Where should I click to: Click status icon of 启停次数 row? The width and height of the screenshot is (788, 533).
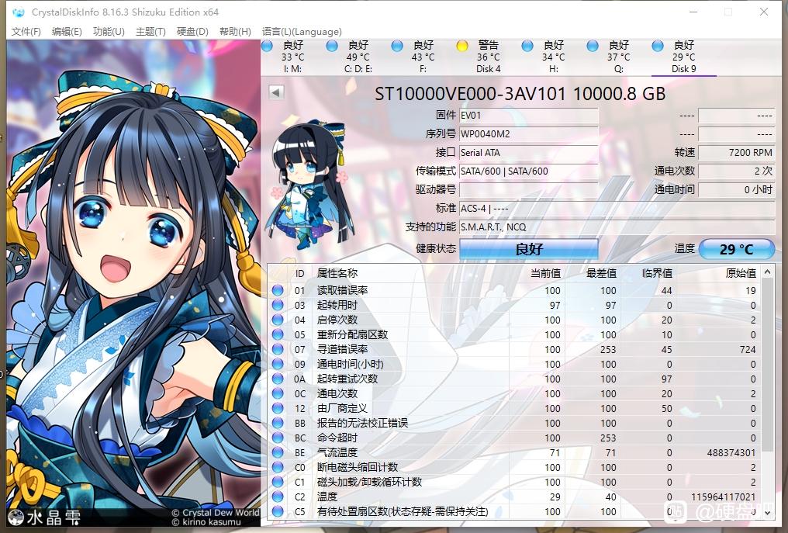(278, 320)
